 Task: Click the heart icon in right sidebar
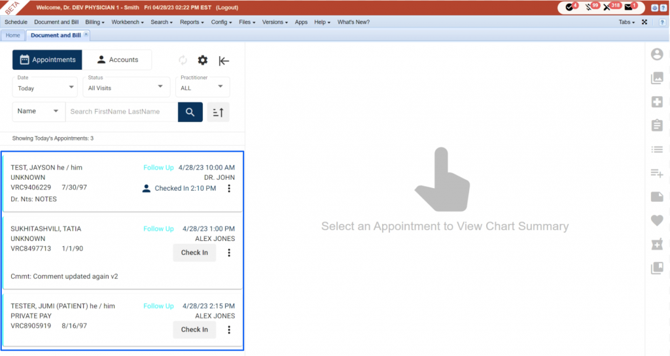click(x=657, y=220)
